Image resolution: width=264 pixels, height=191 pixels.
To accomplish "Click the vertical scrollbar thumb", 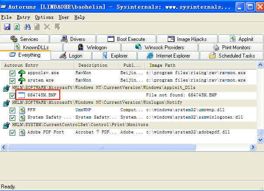I will [261, 132].
